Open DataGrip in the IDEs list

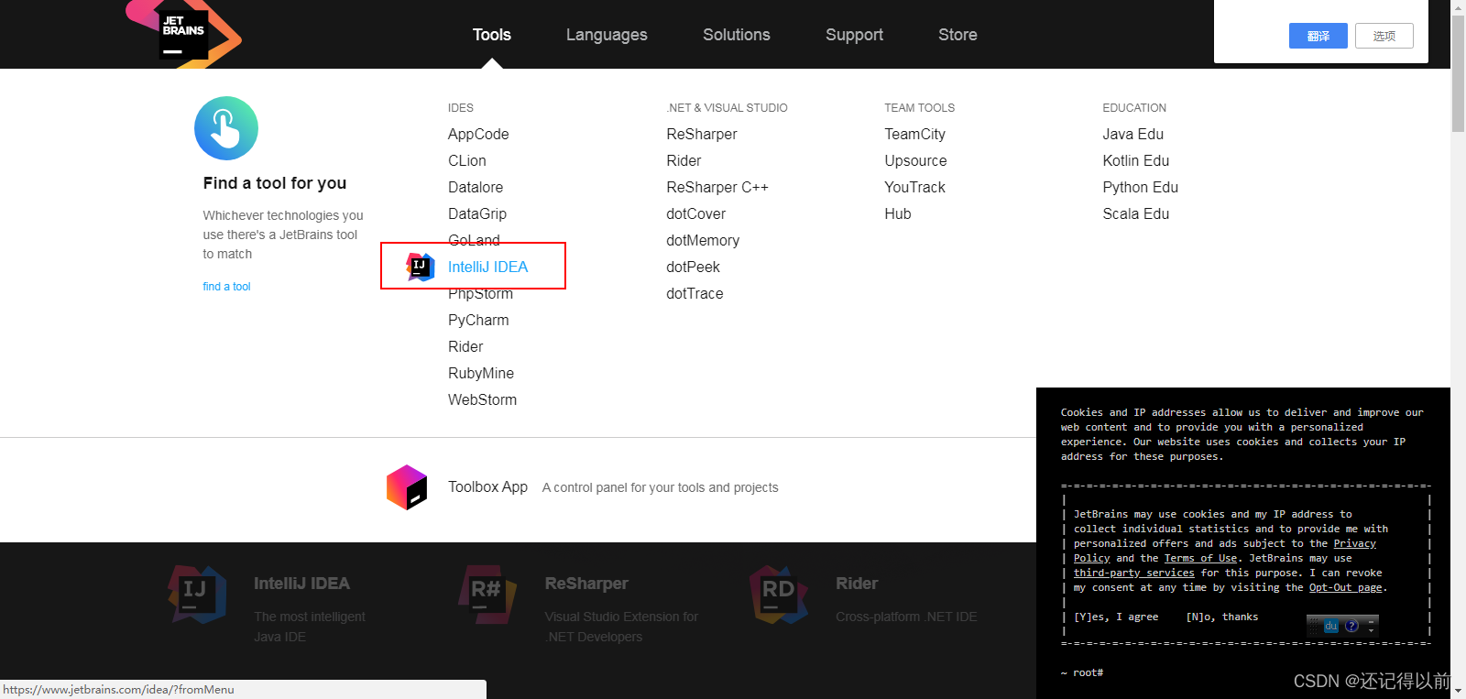tap(477, 213)
